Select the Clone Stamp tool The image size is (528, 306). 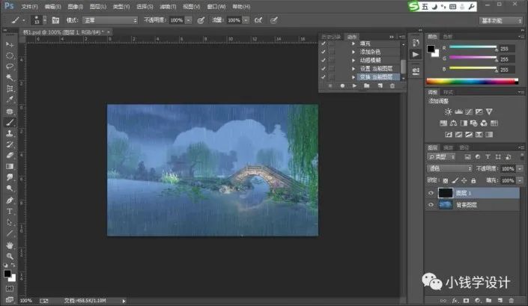[10, 133]
